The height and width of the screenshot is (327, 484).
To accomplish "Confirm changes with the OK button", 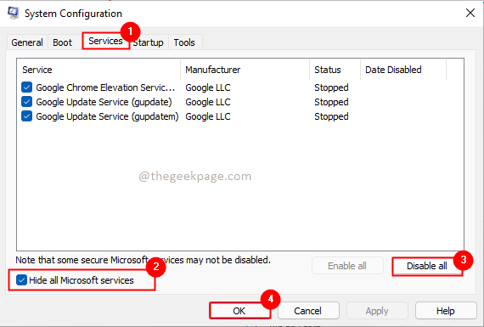I will tap(239, 311).
